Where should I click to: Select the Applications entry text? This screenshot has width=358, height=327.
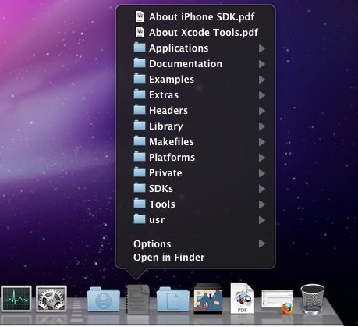pyautogui.click(x=179, y=48)
